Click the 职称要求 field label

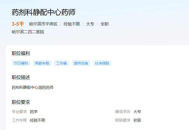pyautogui.click(x=123, y=120)
